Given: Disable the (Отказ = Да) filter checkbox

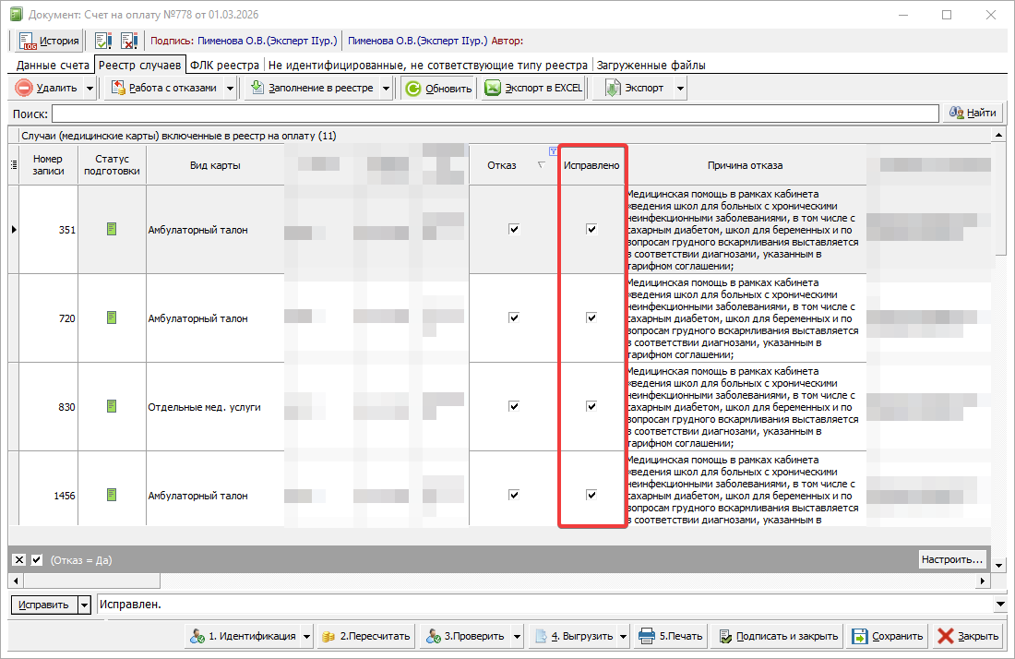Looking at the screenshot, I should (37, 560).
